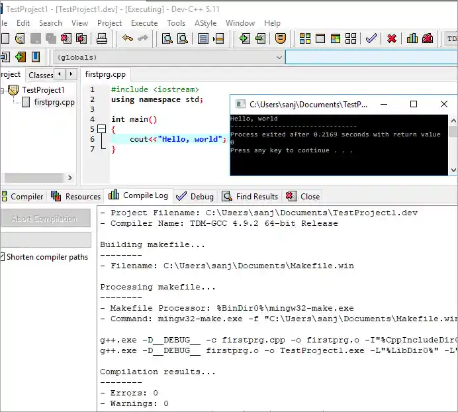Open the View menu
The image size is (458, 412).
click(x=79, y=23)
